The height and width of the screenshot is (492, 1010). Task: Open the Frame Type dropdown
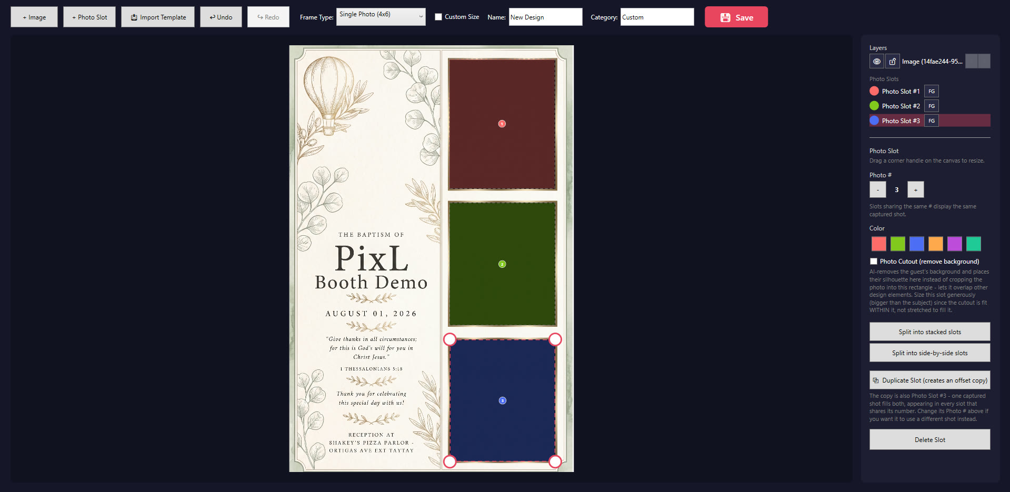click(381, 17)
